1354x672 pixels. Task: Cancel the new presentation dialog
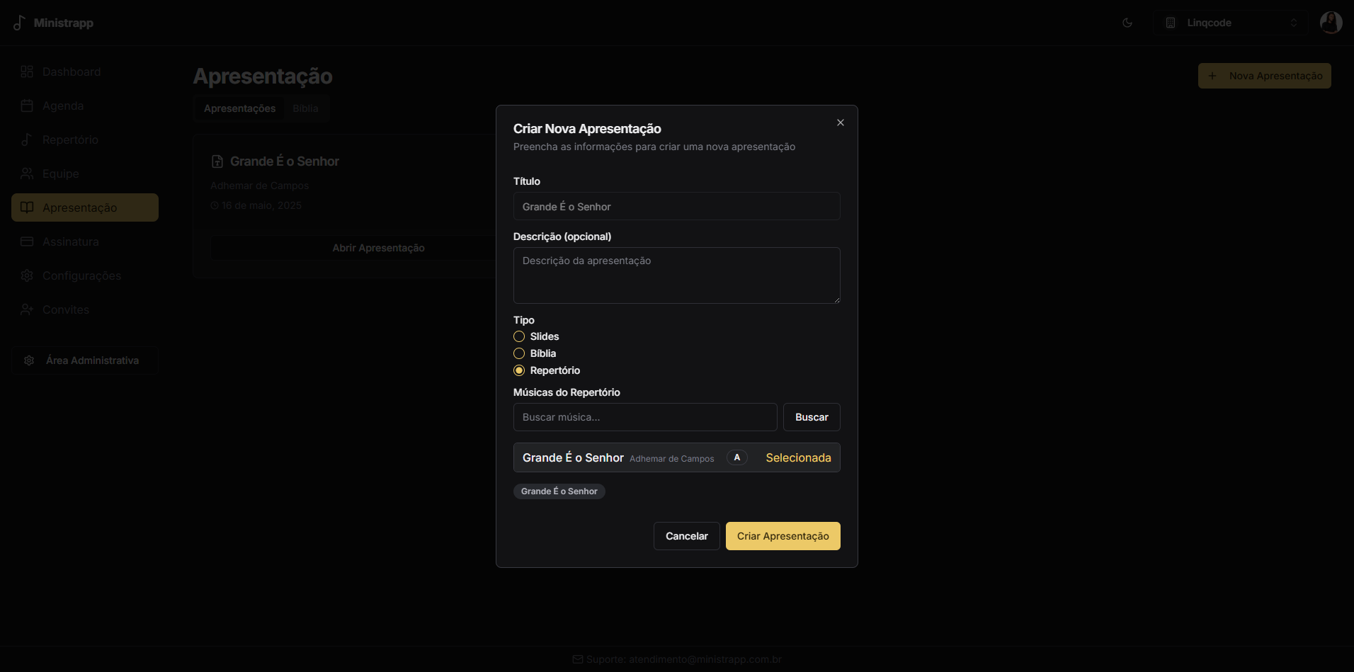tap(685, 536)
